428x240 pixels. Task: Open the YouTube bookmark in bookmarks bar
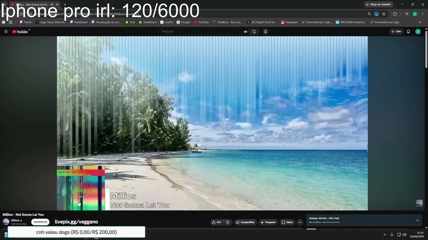pyautogui.click(x=201, y=22)
